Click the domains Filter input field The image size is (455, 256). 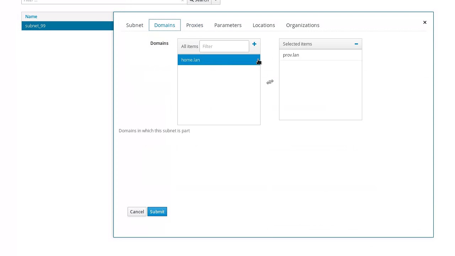point(224,47)
